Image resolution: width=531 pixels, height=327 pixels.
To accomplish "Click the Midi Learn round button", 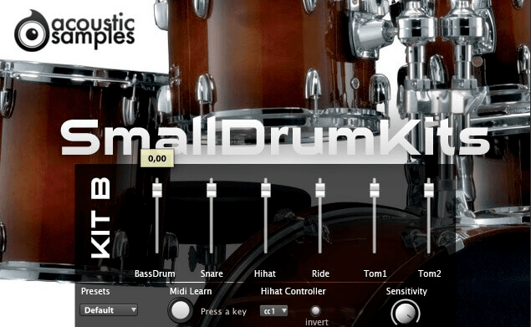I will click(180, 311).
